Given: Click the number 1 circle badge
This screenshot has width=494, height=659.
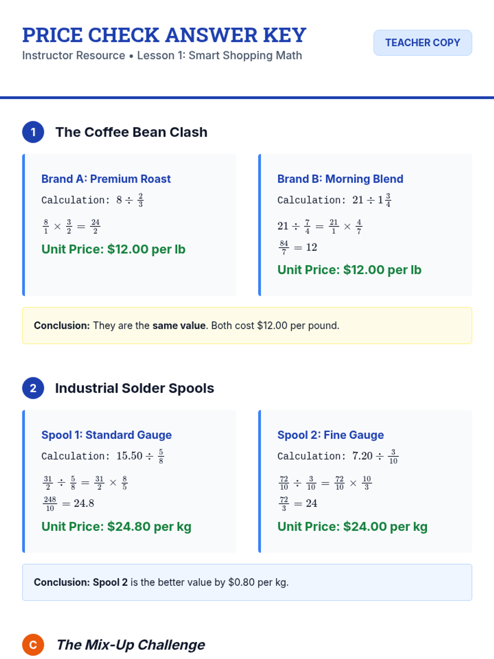Looking at the screenshot, I should coord(33,132).
